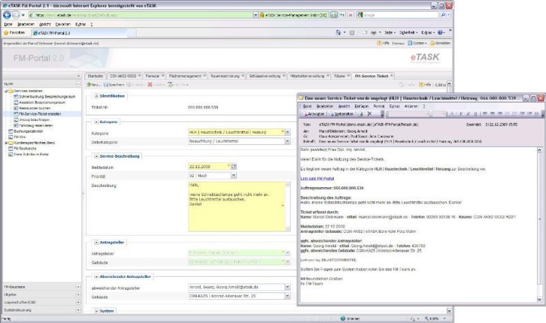Screen dimensions: 546x323
Task: Click the IE refresh icon next to address bar
Action: tap(343, 15)
